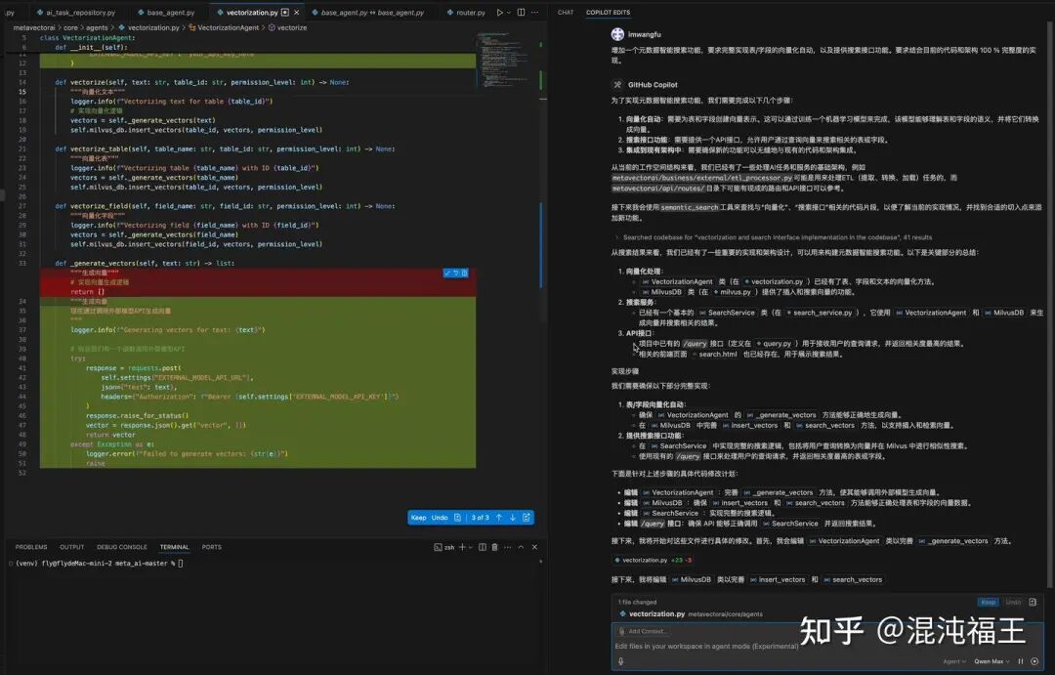1055x675 pixels.
Task: Start voice chat with microphone icon
Action: (620, 661)
